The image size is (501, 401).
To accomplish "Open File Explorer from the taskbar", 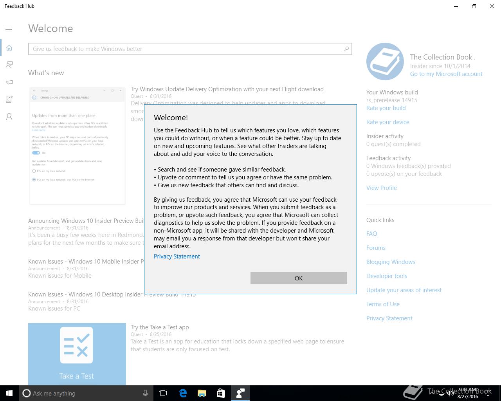I will [x=202, y=393].
